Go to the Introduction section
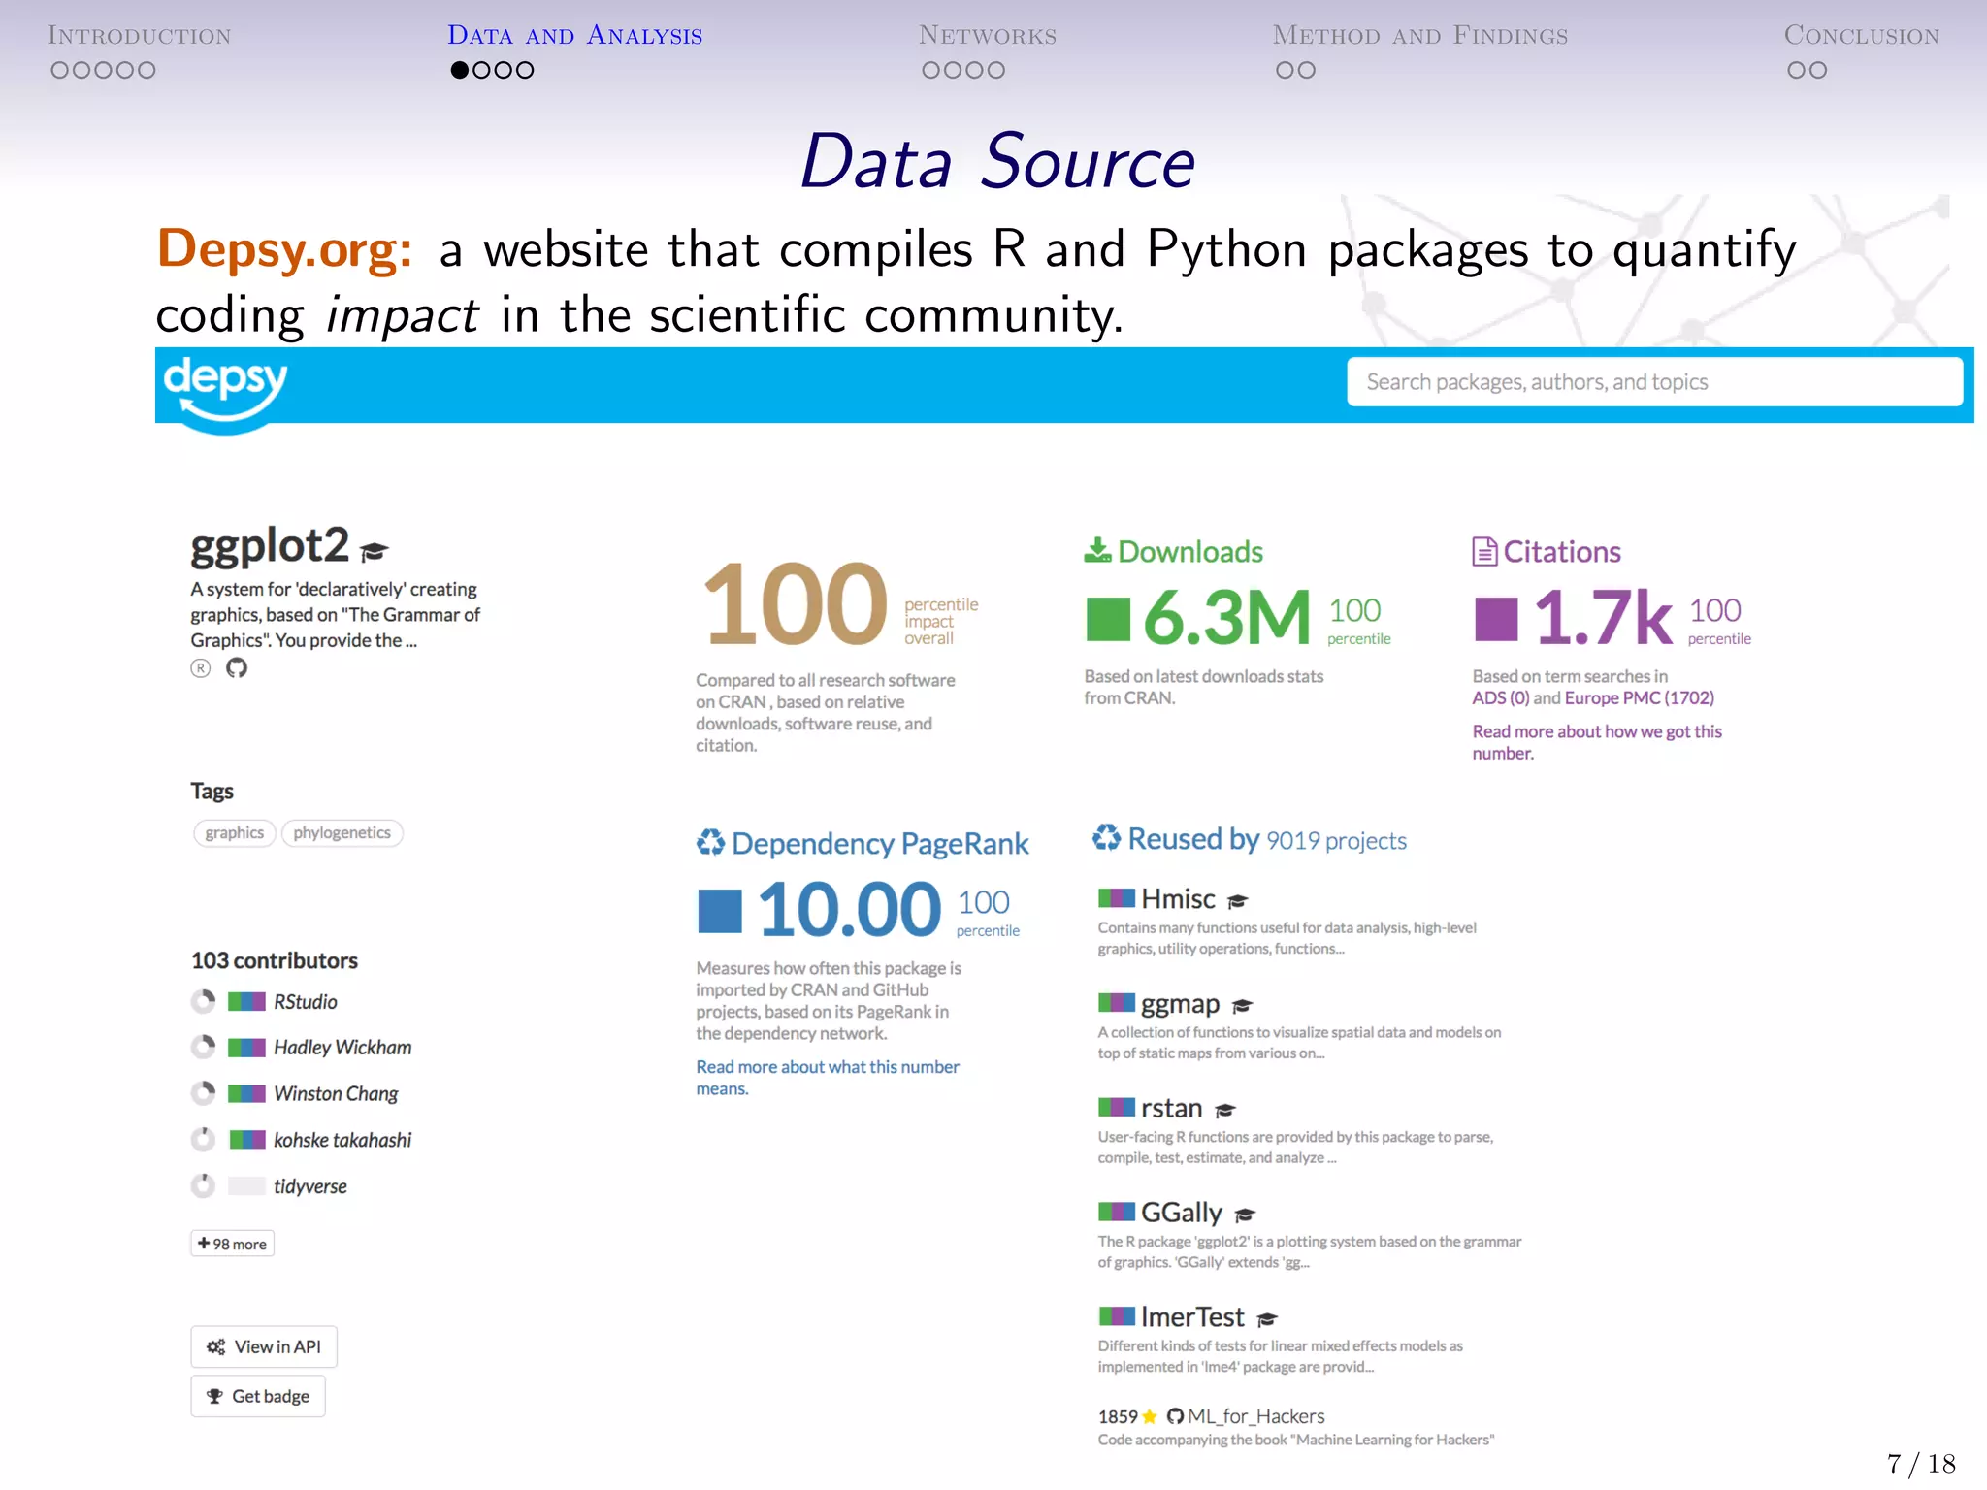Viewport: 1987px width, 1490px height. (x=140, y=36)
